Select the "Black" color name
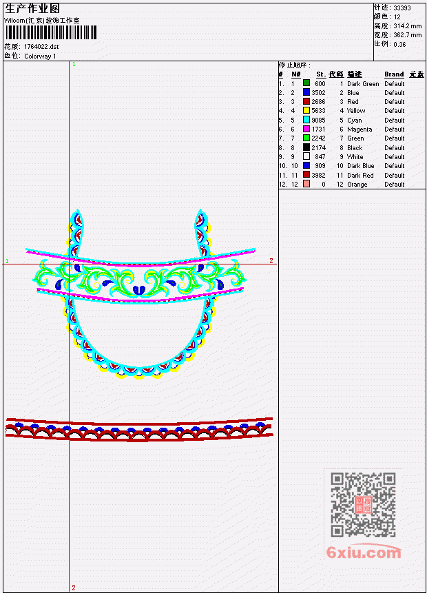The width and height of the screenshot is (427, 593). [x=355, y=148]
